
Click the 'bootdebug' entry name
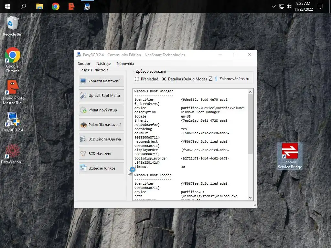[x=143, y=129]
